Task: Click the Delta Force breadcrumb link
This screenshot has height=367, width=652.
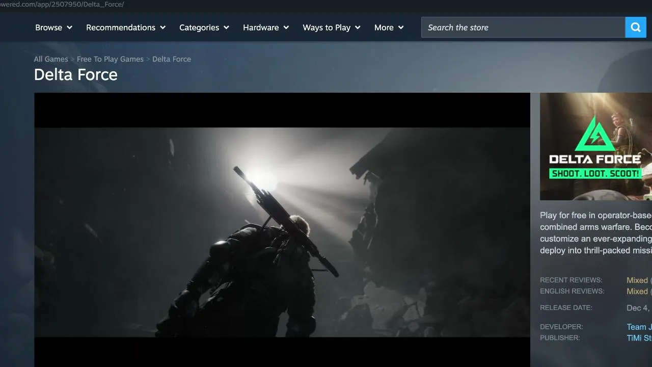Action: pos(172,59)
